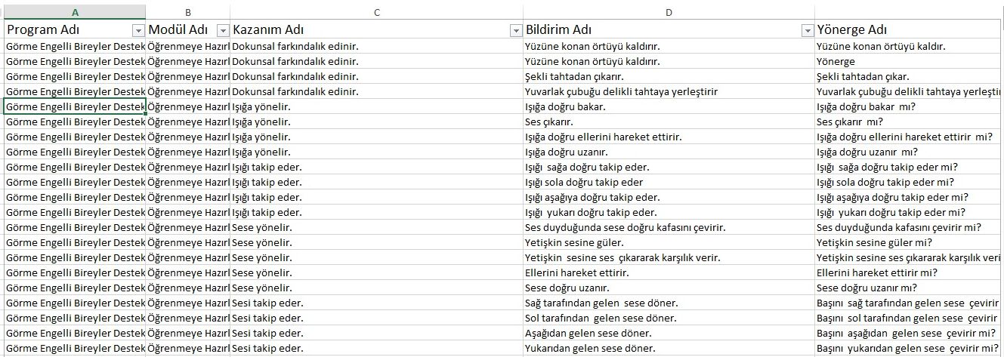Select the cell 'Işığa doğru bakar.'
Viewport: 1004px width, 357px height.
(669, 106)
